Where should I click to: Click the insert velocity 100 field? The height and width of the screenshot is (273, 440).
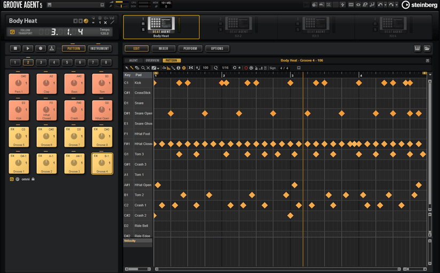pyautogui.click(x=206, y=68)
